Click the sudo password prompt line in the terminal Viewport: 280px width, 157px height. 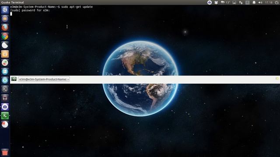coord(30,10)
